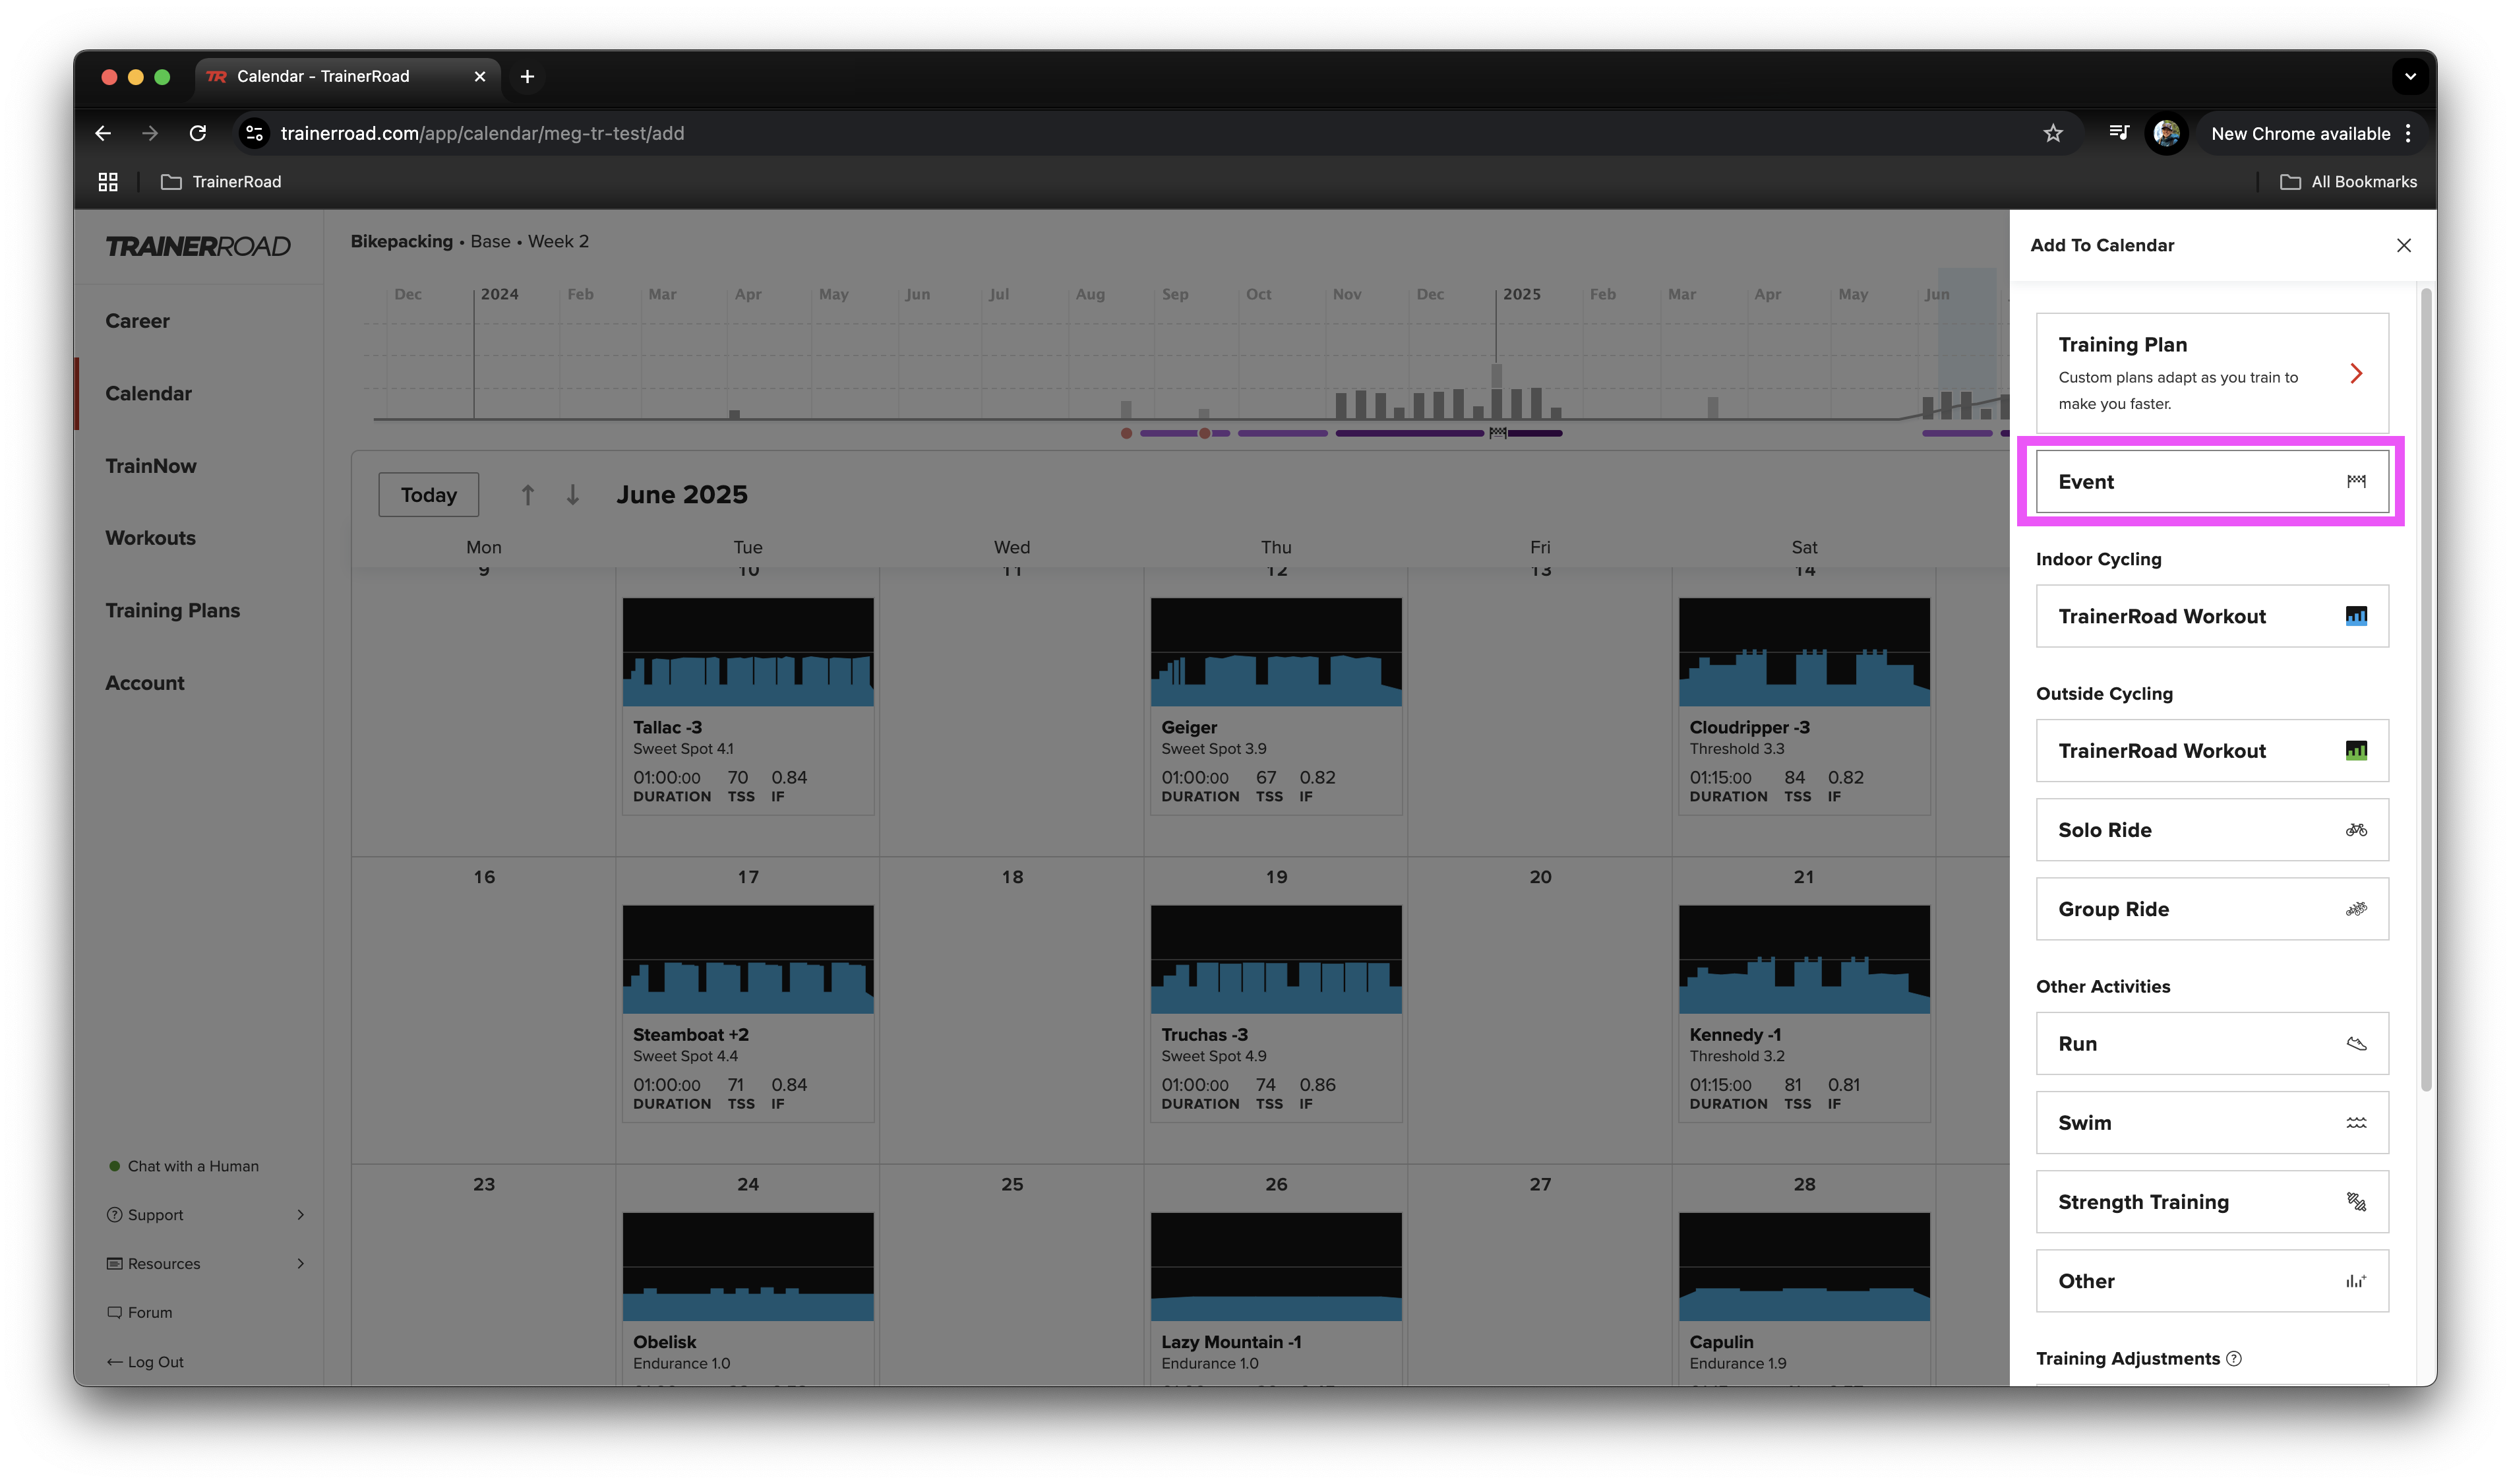
Task: Click the group cyclists icon on Group Ride
Action: pyautogui.click(x=2355, y=909)
